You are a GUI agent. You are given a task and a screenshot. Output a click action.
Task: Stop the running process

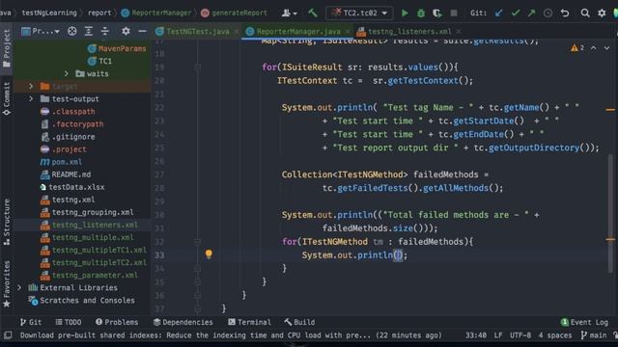pyautogui.click(x=454, y=13)
